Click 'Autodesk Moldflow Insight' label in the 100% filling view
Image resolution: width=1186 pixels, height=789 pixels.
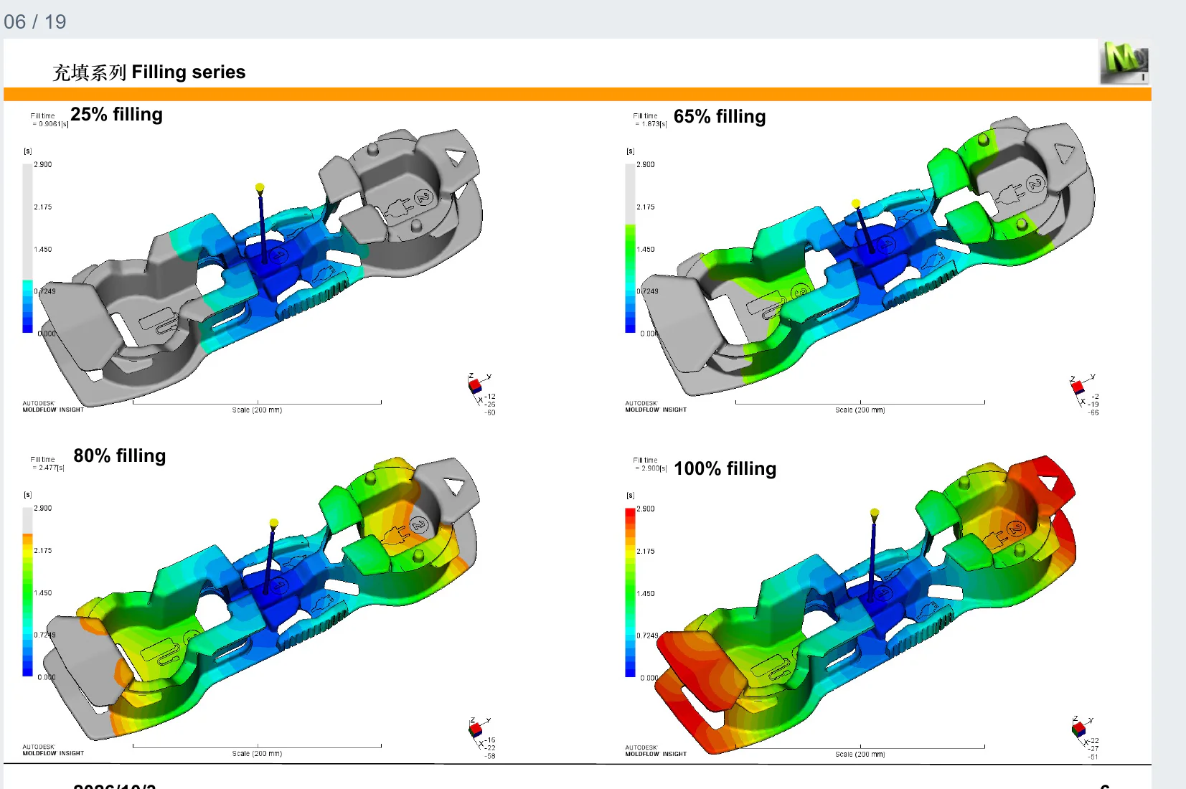tap(656, 751)
